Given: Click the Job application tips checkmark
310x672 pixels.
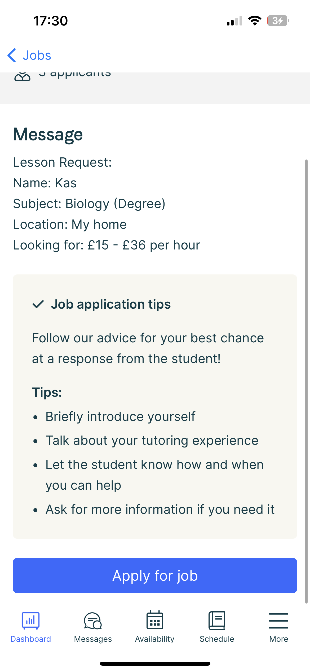Looking at the screenshot, I should coord(38,304).
